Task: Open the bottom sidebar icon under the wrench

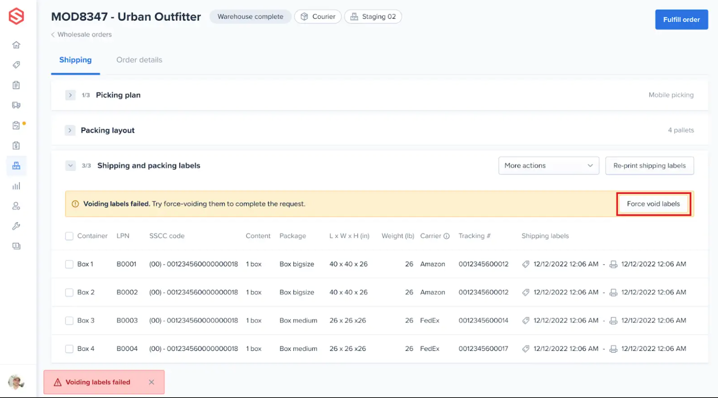Action: click(x=16, y=246)
